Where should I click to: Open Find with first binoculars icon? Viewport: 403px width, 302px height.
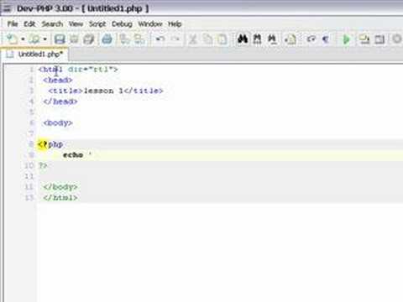click(x=243, y=39)
